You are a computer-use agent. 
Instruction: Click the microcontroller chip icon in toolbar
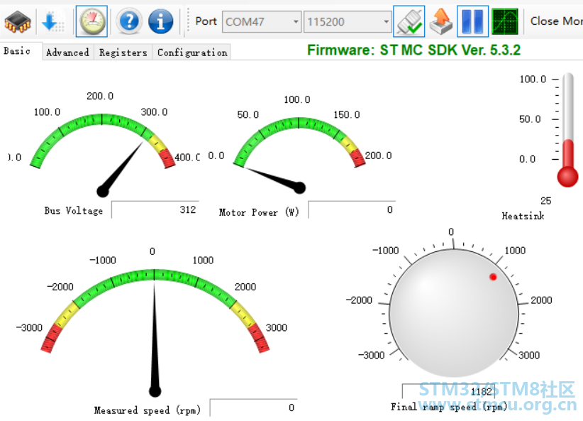(x=17, y=21)
